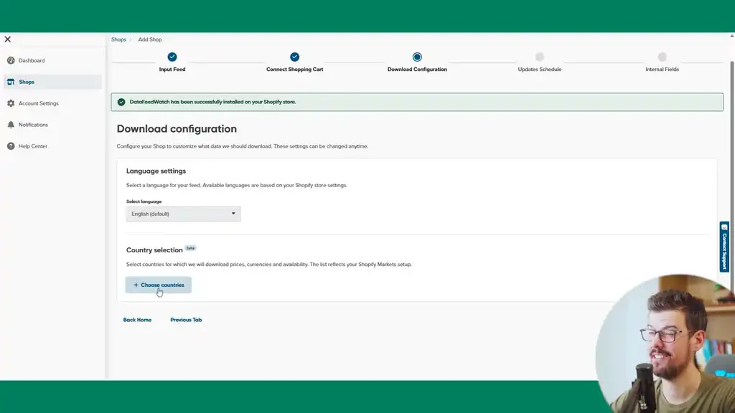The image size is (735, 413).
Task: Click the checkmark icon in the success banner
Action: pyautogui.click(x=121, y=102)
